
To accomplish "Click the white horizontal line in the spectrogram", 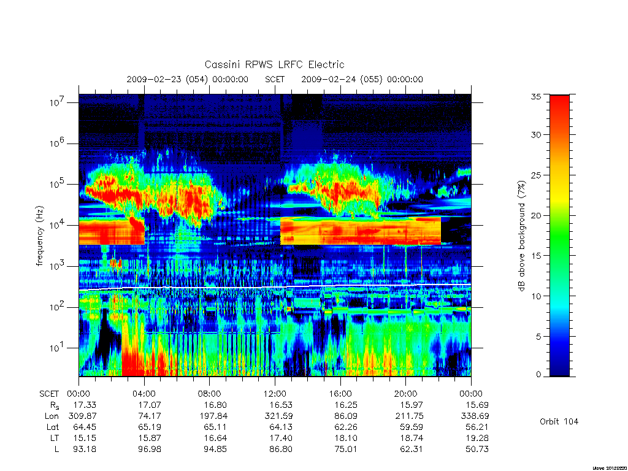I will click(275, 287).
